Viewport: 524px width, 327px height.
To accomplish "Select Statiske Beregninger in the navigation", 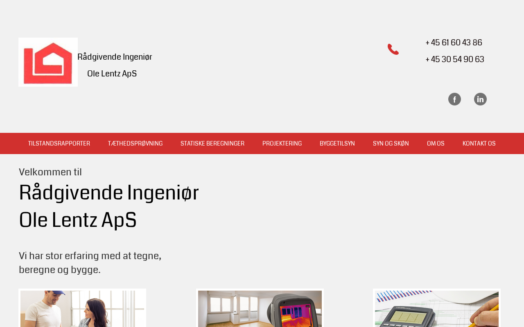I will pos(212,143).
